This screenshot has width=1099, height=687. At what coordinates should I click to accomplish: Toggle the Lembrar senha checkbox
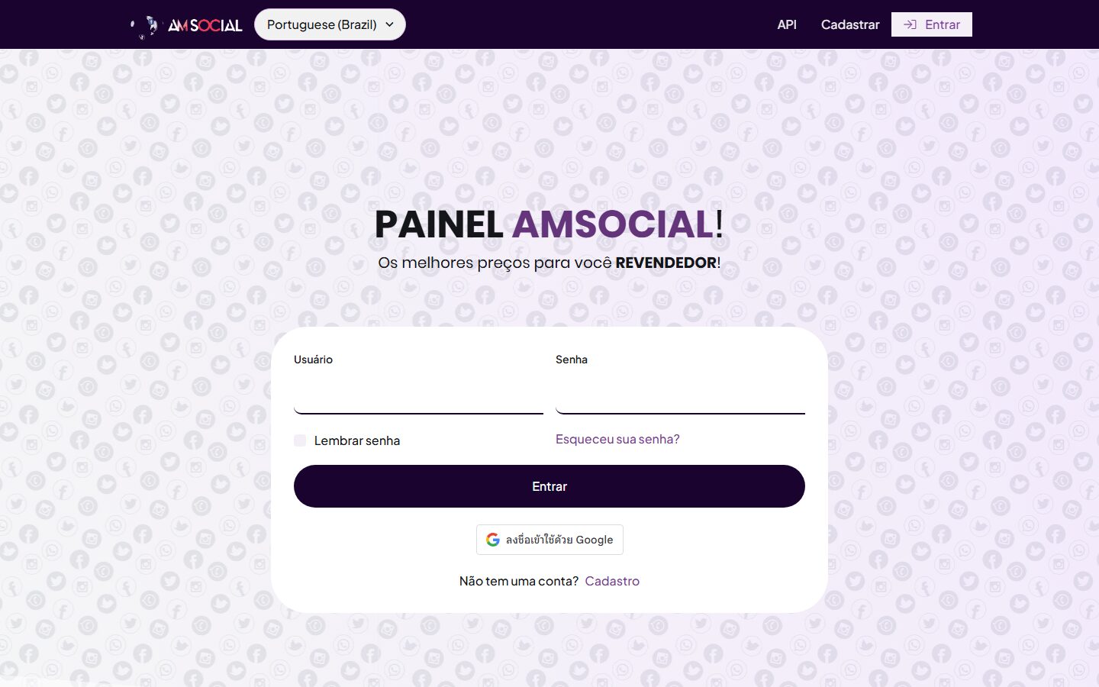pos(300,440)
